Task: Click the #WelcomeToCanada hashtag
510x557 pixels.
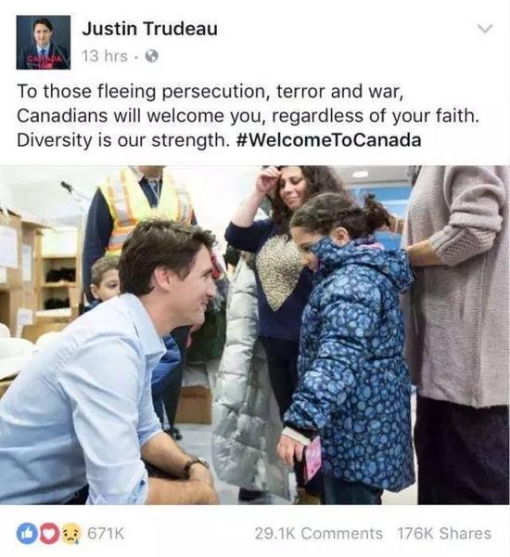Action: pyautogui.click(x=328, y=140)
